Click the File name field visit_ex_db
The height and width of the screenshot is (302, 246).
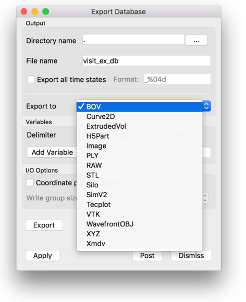(x=146, y=61)
